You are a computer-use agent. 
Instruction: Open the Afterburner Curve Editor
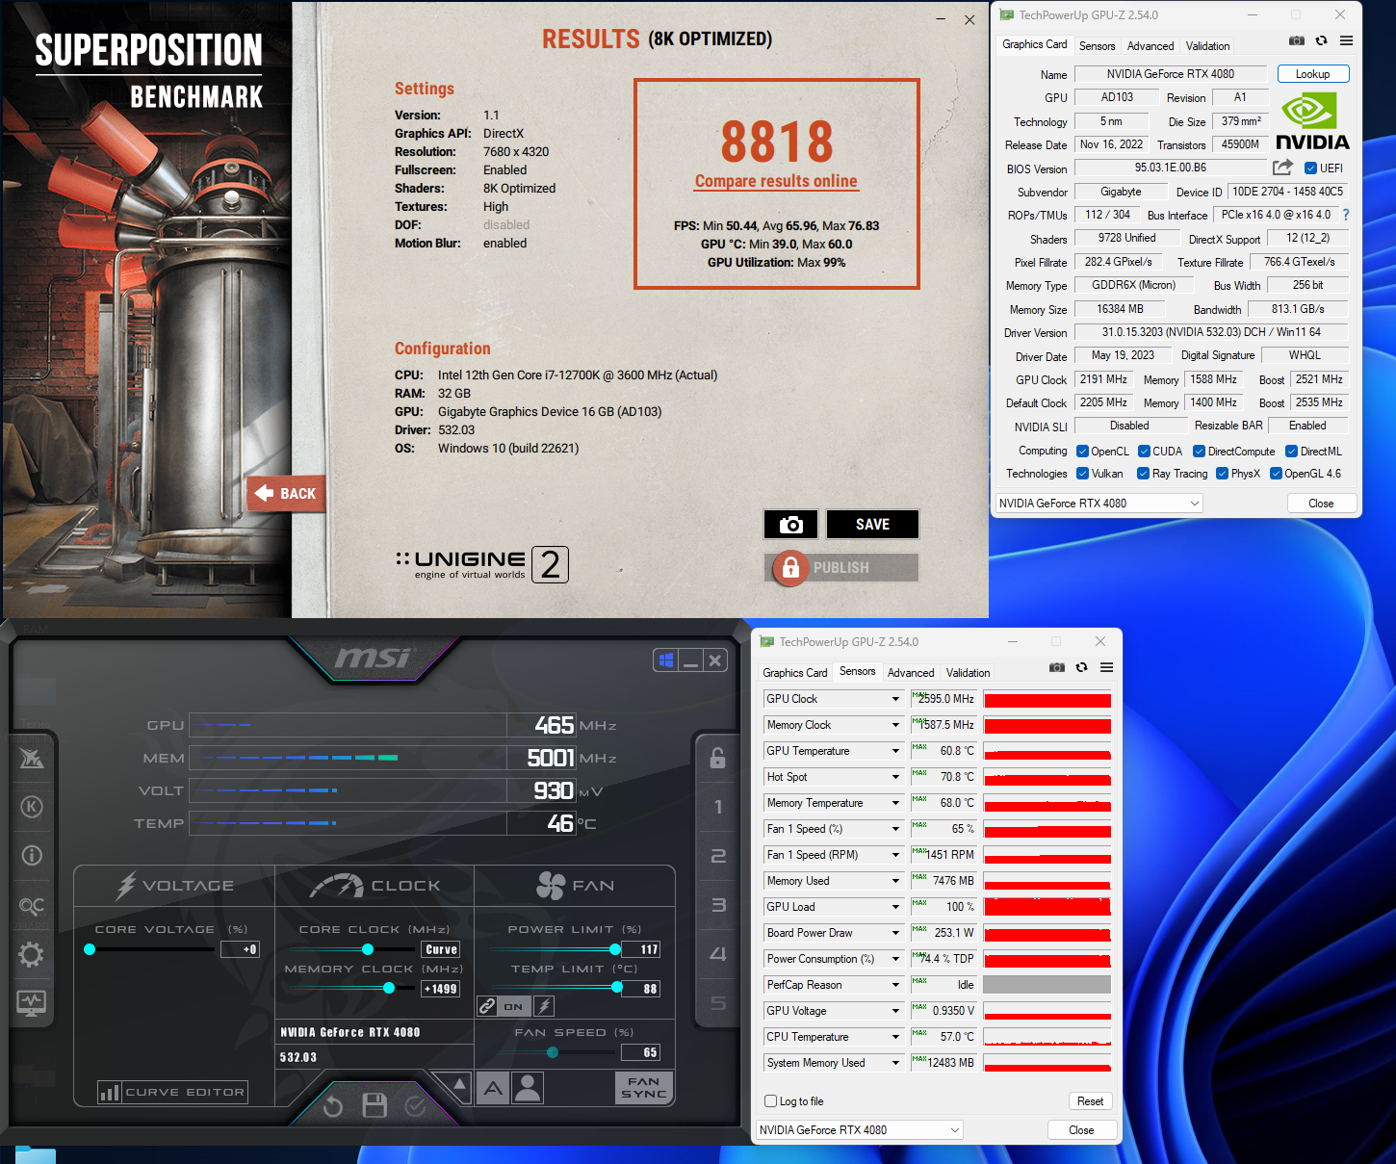tap(173, 1092)
